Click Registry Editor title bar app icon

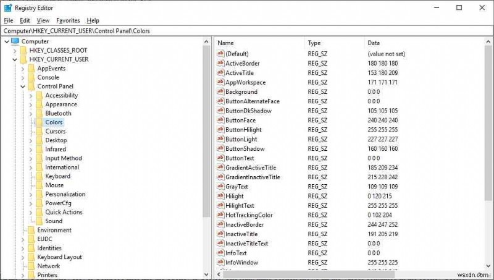pyautogui.click(x=8, y=7)
